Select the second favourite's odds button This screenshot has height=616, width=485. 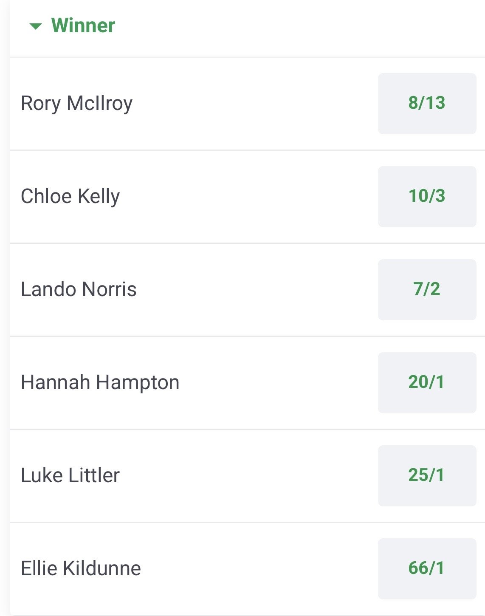(427, 197)
